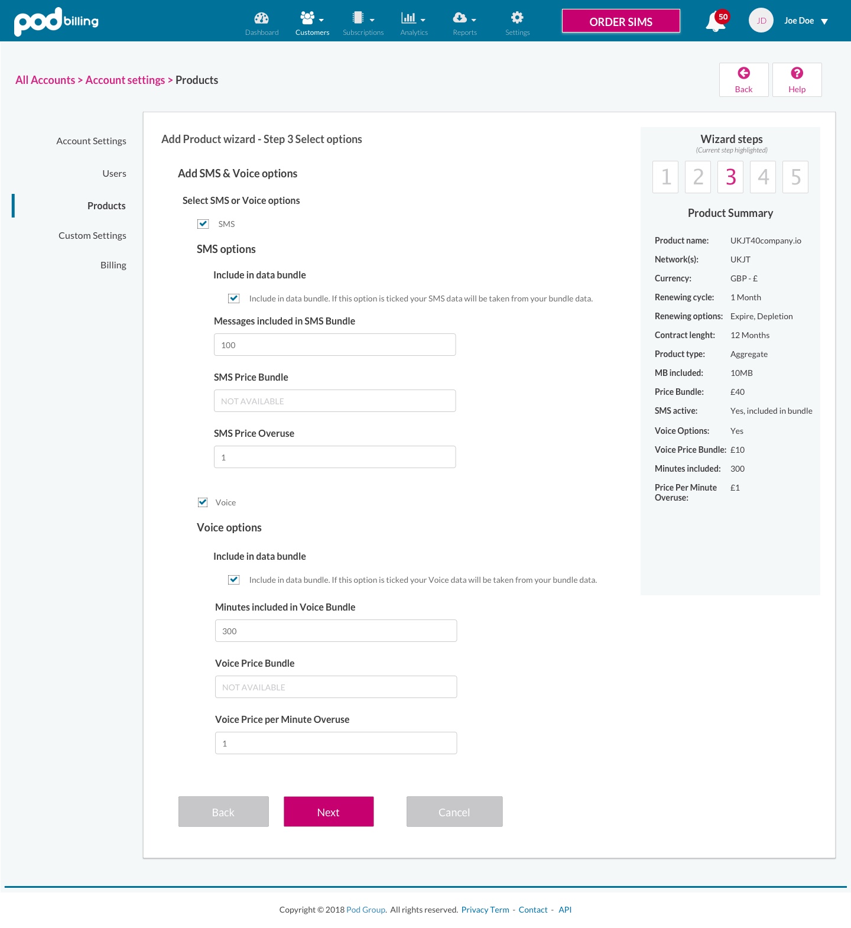Uncheck the SMS option checkbox

203,224
